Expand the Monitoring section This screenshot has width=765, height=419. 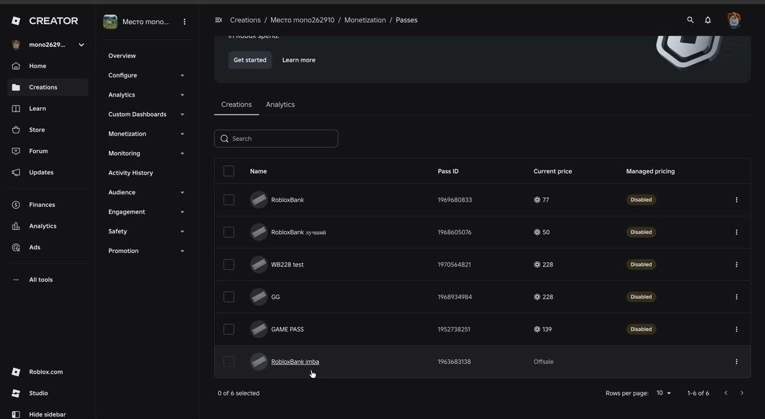[x=147, y=153]
